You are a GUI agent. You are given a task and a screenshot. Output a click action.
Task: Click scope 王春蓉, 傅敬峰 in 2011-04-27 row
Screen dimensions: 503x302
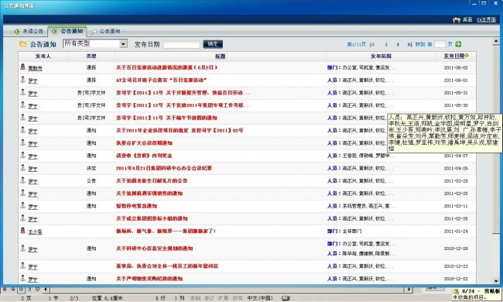pyautogui.click(x=361, y=156)
